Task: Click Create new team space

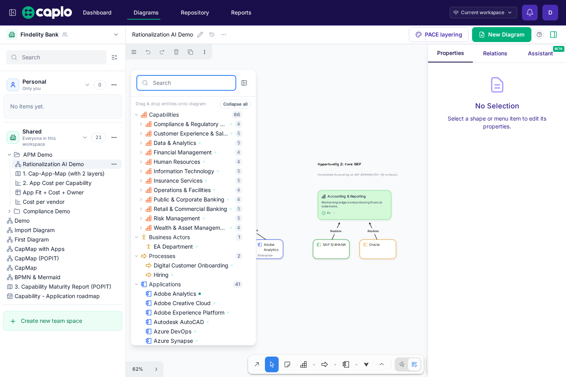Action: click(x=63, y=321)
